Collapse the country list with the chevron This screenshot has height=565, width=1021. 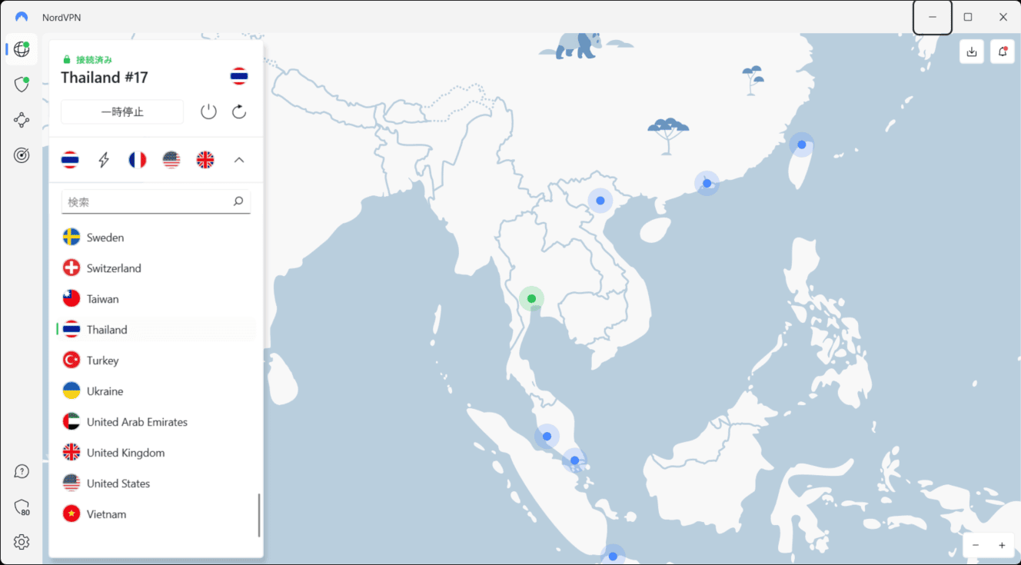(x=239, y=160)
